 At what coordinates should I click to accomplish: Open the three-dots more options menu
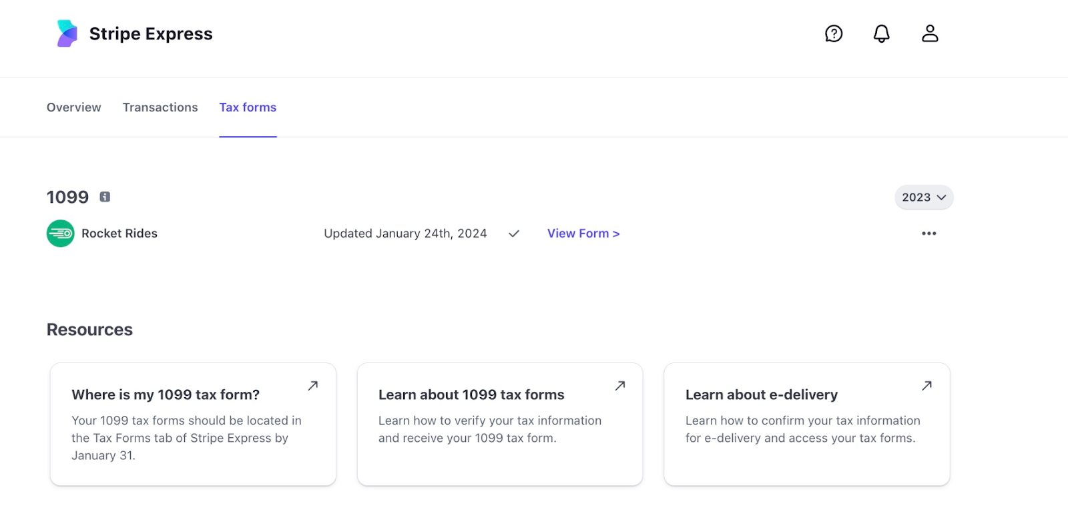pyautogui.click(x=928, y=234)
